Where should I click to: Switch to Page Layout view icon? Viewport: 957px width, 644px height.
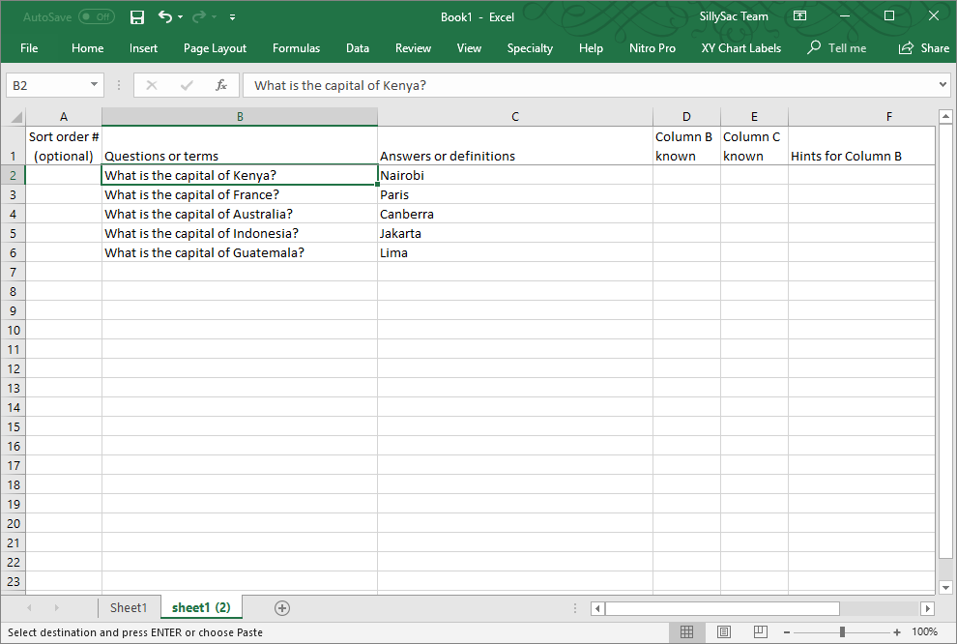pos(723,631)
